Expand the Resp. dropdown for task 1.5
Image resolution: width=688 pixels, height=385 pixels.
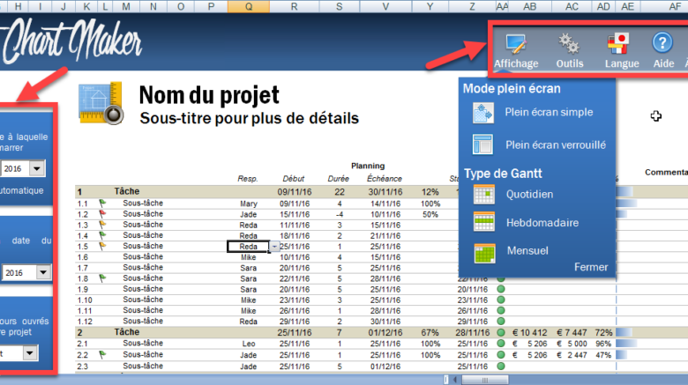[273, 247]
